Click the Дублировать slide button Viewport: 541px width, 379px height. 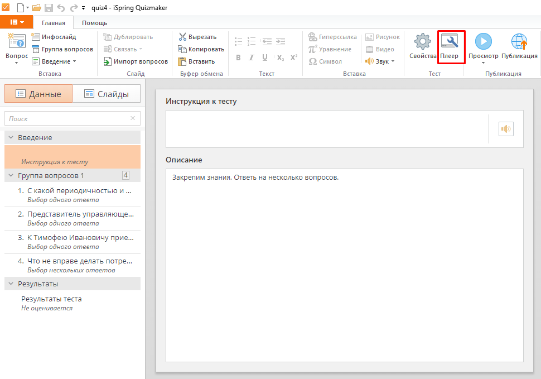pyautogui.click(x=128, y=37)
